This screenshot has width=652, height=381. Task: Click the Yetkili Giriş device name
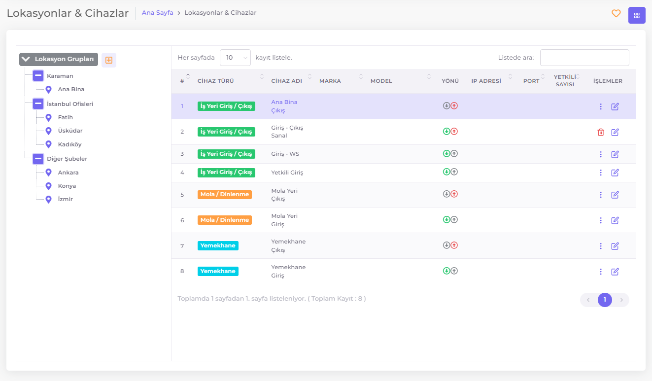pos(287,173)
